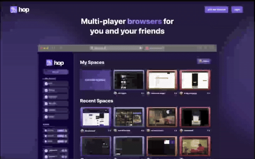This screenshot has height=159, width=255.
Task: Click the 'Recent Spaces' heading
Action: coord(96,101)
